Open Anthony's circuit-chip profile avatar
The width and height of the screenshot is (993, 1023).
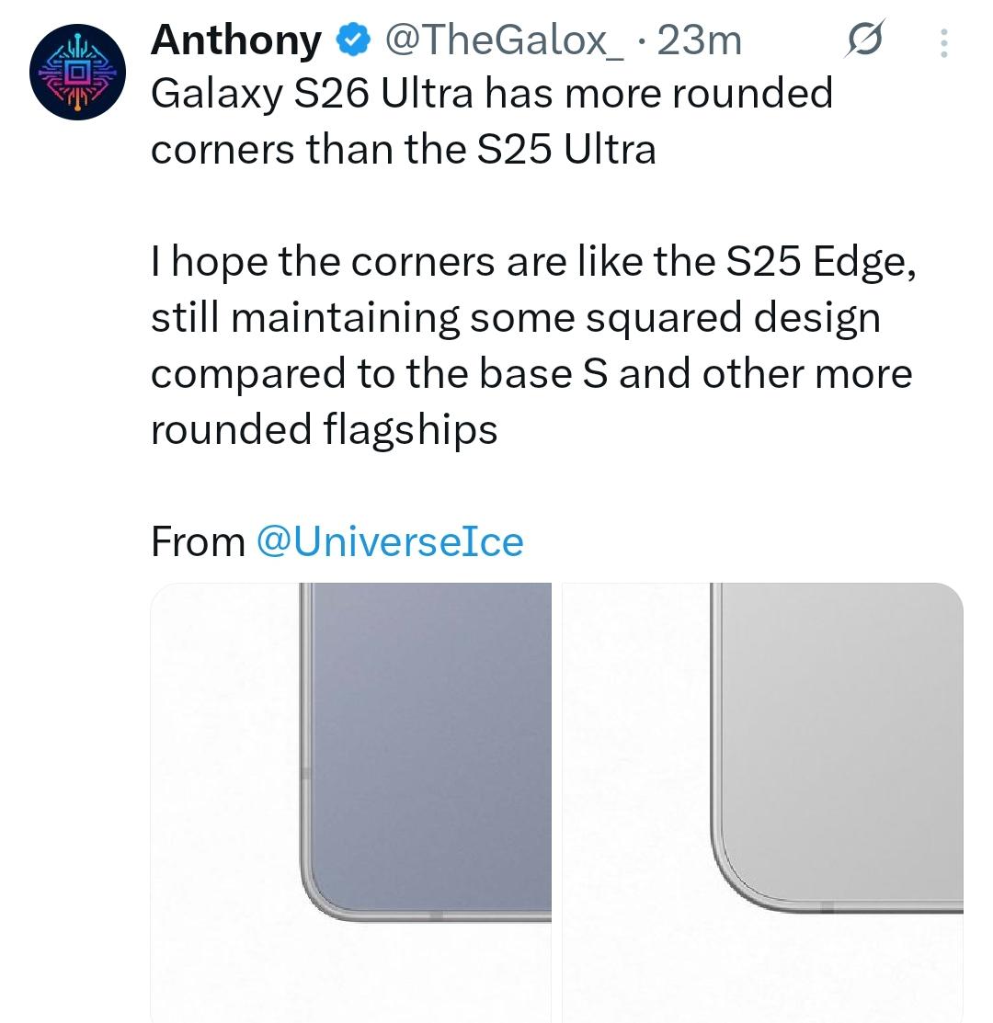click(x=77, y=72)
